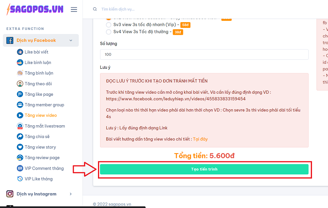Open the Tại đây guide link
The width and height of the screenshot is (328, 208).
pyautogui.click(x=200, y=139)
